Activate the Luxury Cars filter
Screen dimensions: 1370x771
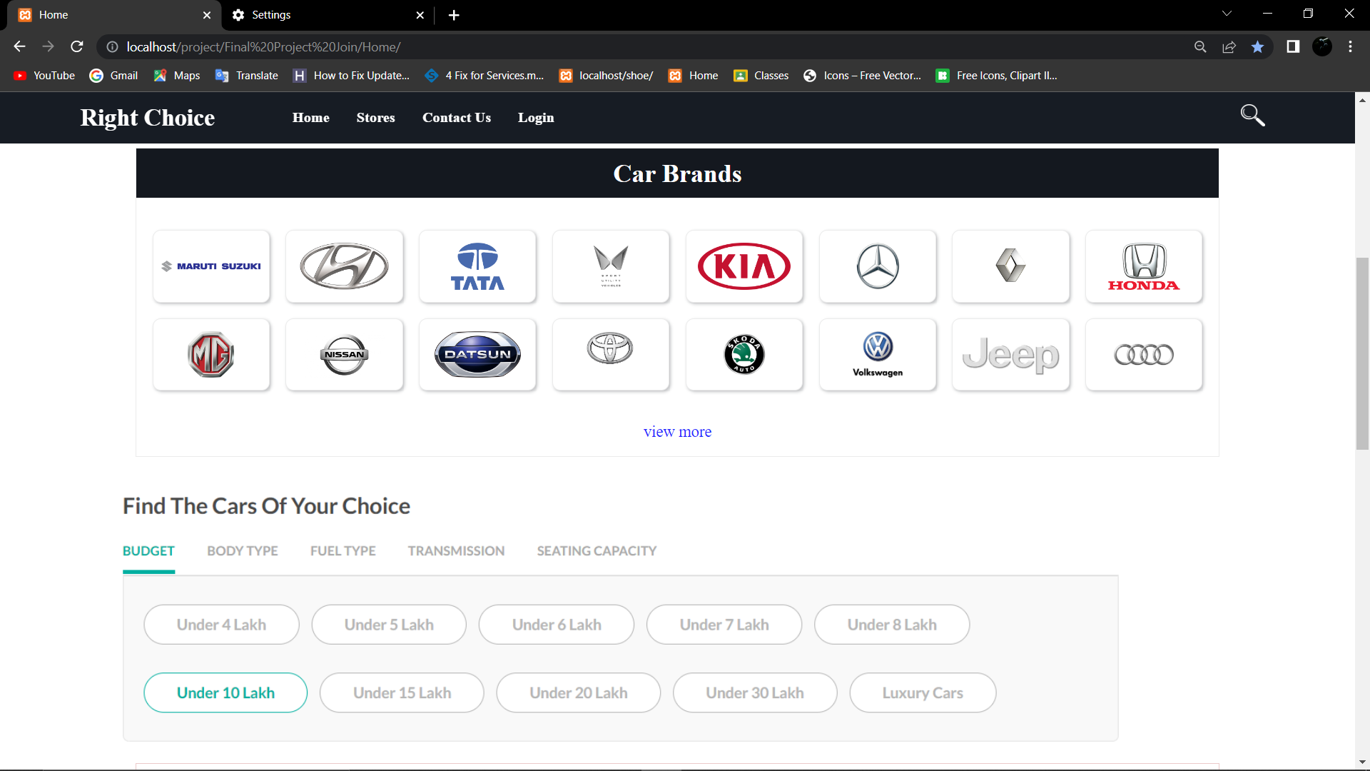[x=923, y=692]
